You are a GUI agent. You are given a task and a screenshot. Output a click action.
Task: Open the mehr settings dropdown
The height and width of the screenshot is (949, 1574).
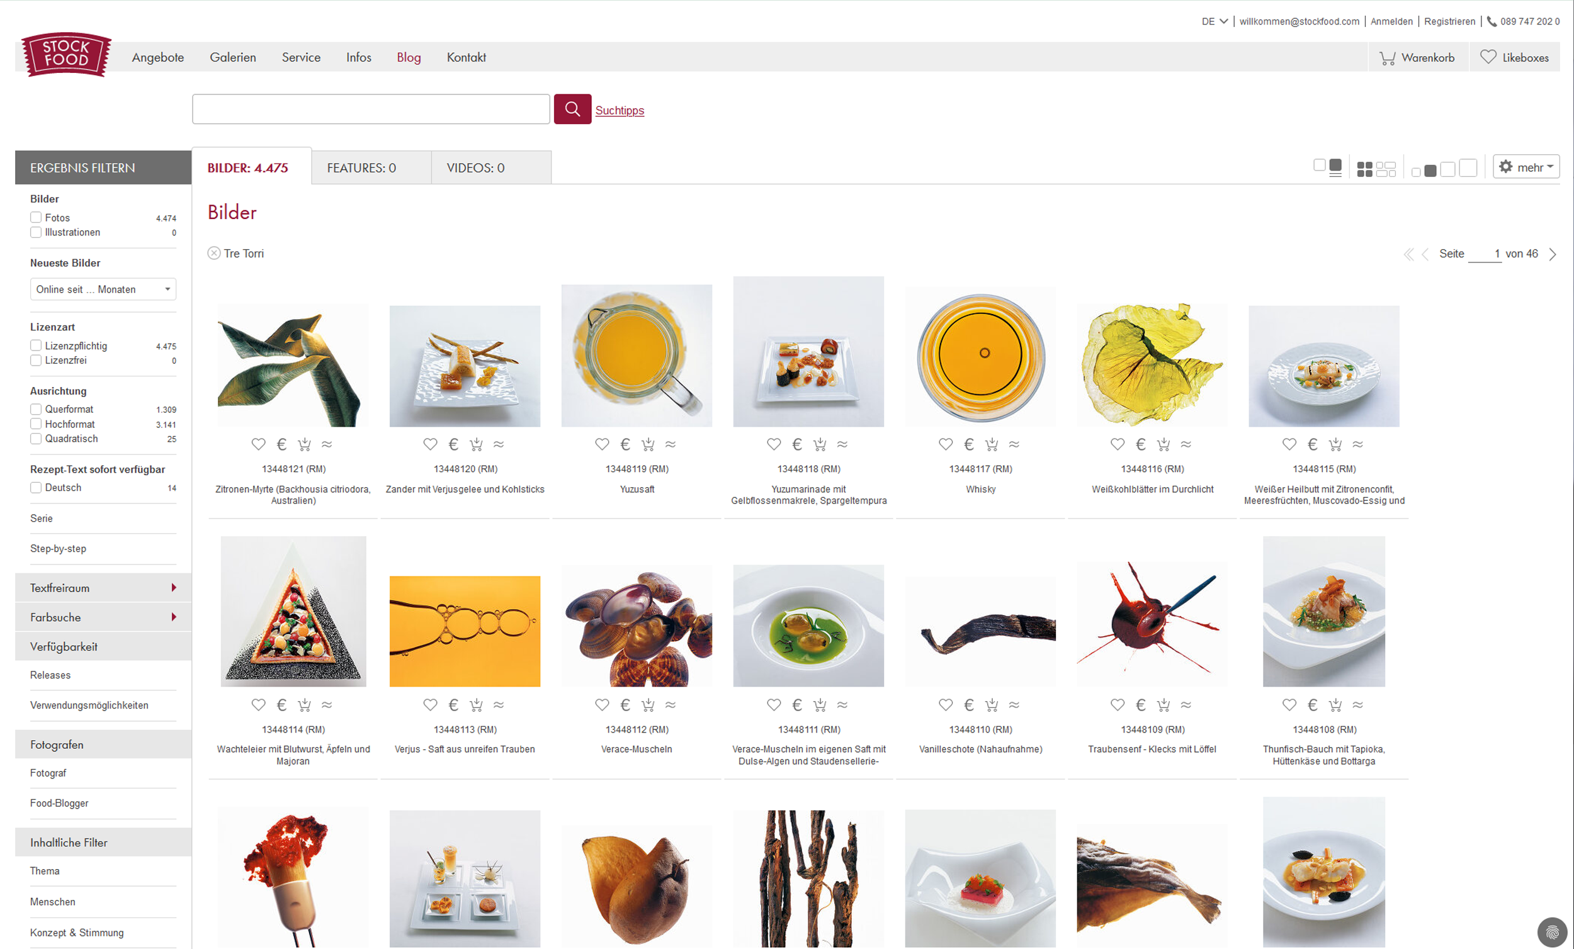pos(1526,167)
